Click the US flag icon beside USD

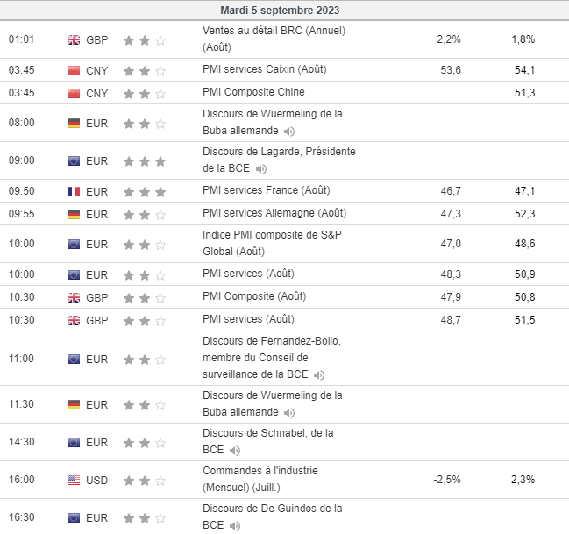(x=74, y=480)
